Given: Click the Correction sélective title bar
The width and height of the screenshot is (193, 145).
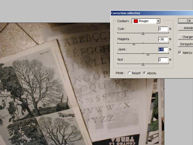Looking at the screenshot, I should (152, 13).
